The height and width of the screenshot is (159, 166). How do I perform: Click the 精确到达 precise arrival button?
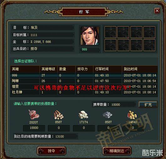click(117, 151)
